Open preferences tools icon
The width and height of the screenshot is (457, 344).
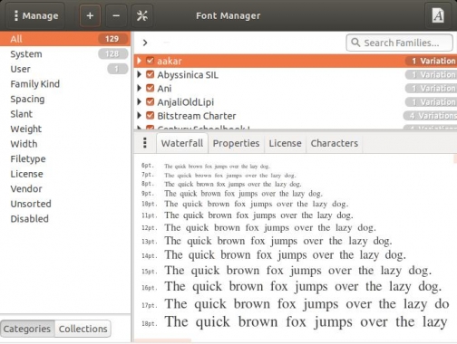coord(142,15)
